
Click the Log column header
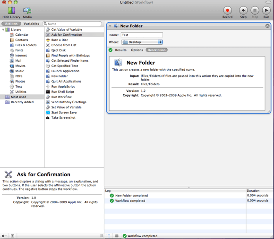(175, 191)
